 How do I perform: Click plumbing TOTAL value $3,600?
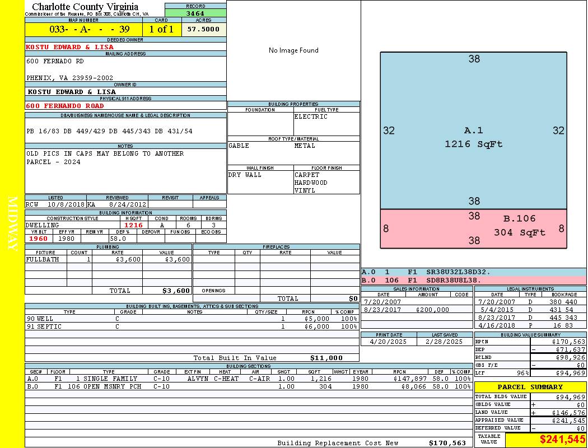coord(176,291)
